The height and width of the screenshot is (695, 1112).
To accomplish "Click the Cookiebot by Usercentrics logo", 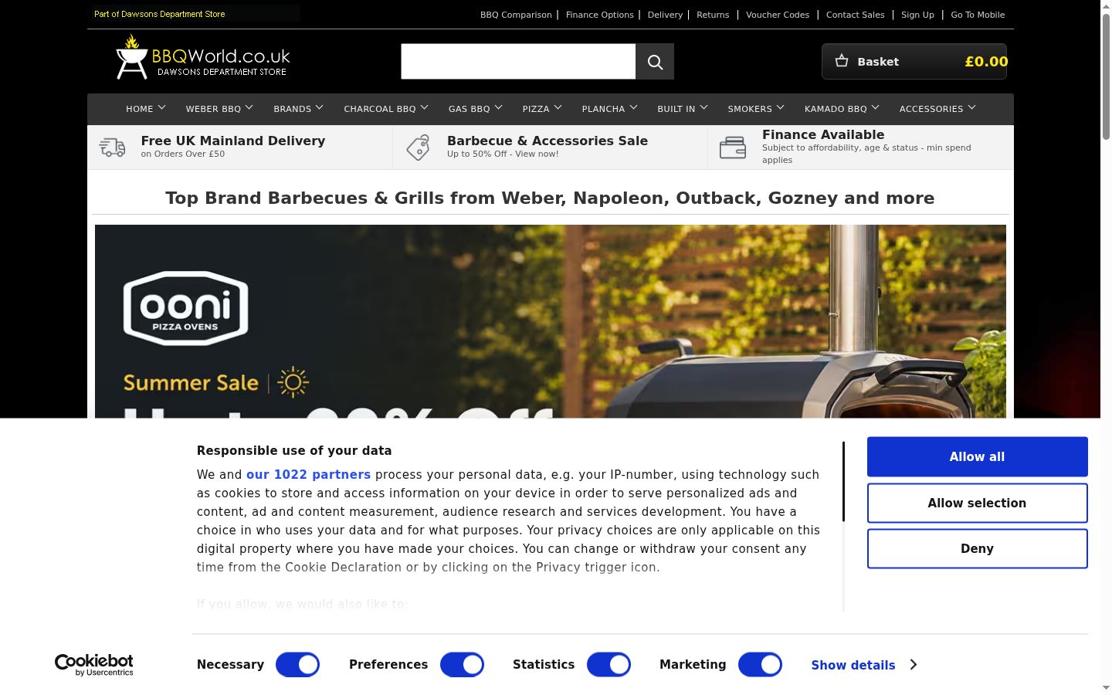I will click(94, 665).
